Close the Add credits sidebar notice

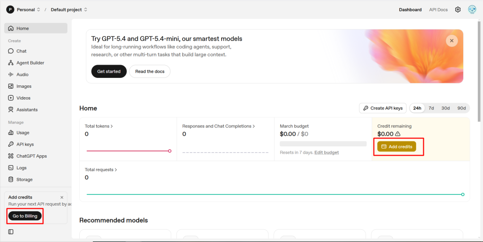point(62,197)
